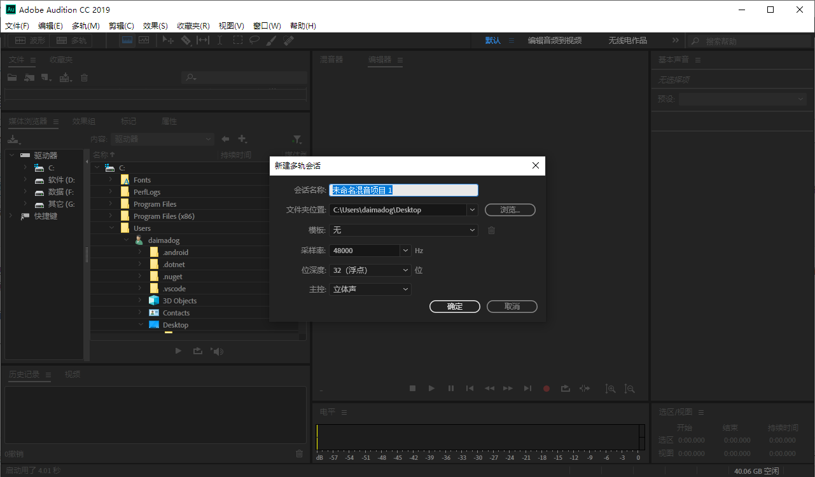The width and height of the screenshot is (815, 477).
Task: Click the 取消 button
Action: click(x=512, y=307)
